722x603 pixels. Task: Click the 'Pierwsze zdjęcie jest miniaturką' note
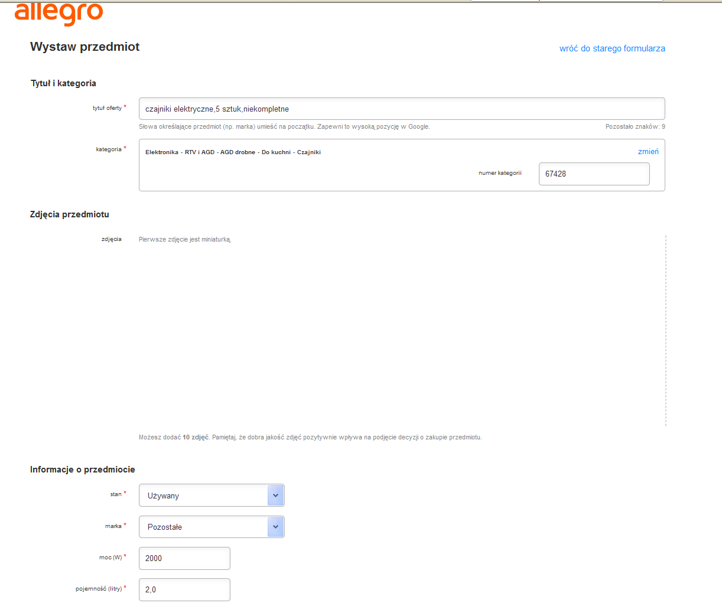[185, 240]
